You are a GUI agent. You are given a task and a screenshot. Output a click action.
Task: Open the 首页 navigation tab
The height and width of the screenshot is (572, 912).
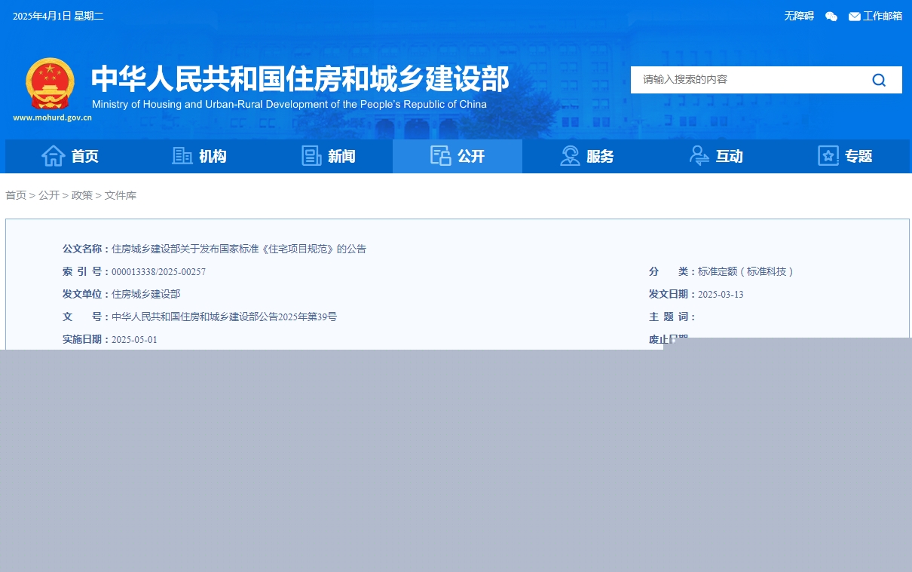click(x=70, y=156)
